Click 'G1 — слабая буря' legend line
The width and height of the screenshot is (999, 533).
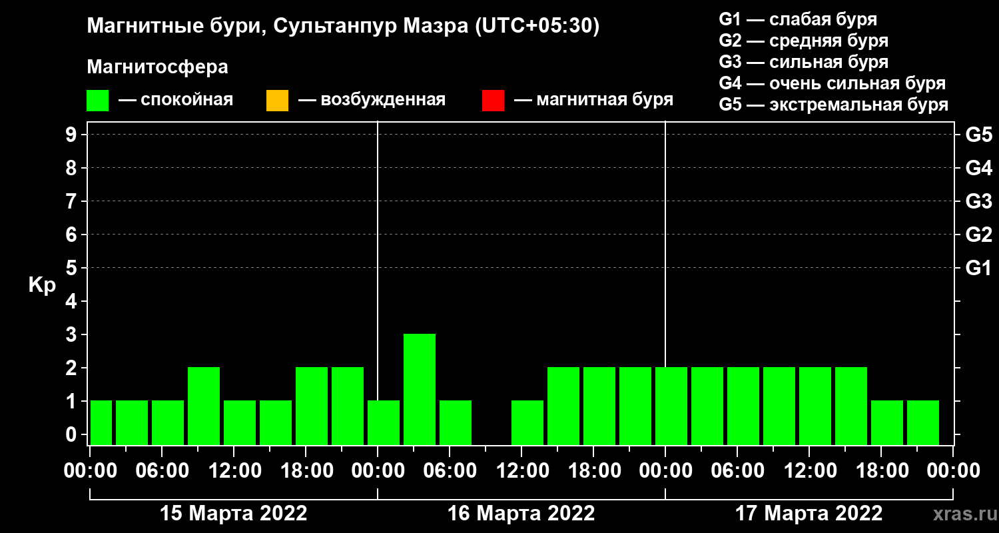click(798, 19)
